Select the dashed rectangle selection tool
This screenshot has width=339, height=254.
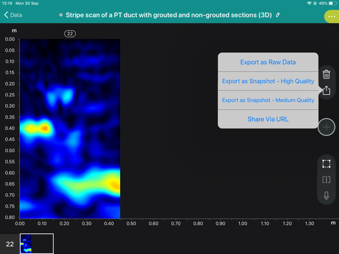(326, 164)
